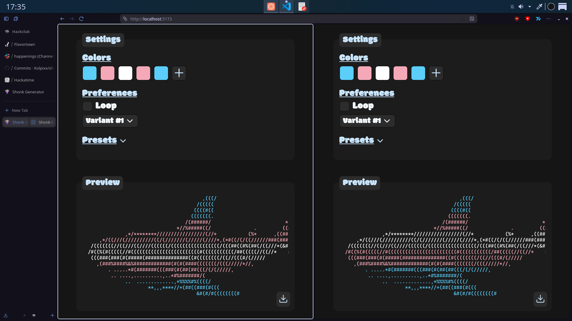Image resolution: width=572 pixels, height=321 pixels.
Task: Enable Loop checkbox in left pane
Action: pos(88,106)
